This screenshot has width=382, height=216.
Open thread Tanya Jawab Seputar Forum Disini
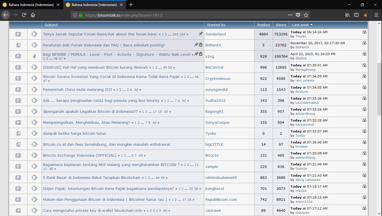tap(100, 34)
